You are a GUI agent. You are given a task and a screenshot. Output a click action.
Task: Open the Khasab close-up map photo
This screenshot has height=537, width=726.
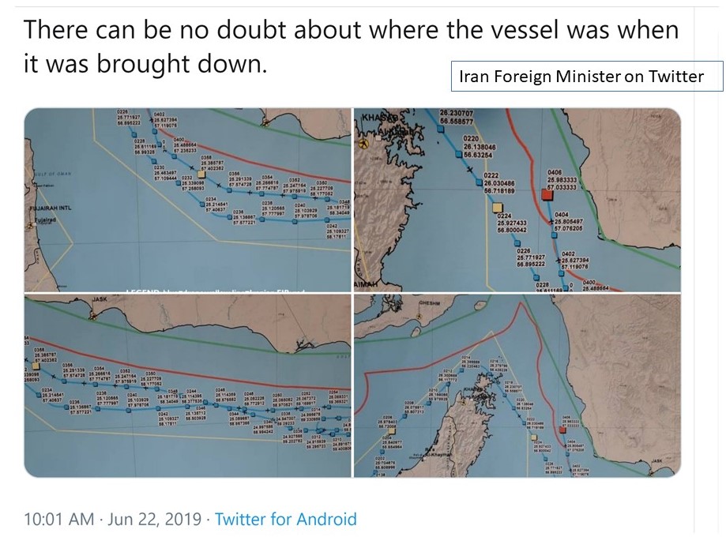coord(517,200)
